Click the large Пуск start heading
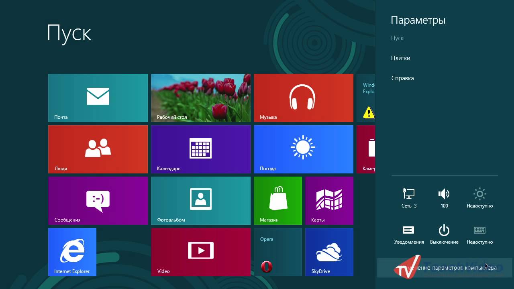This screenshot has height=289, width=514. coord(69,33)
